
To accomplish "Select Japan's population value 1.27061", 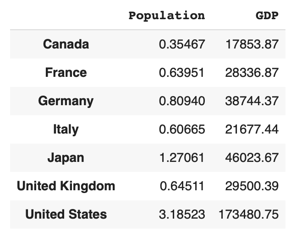I will click(x=182, y=158).
